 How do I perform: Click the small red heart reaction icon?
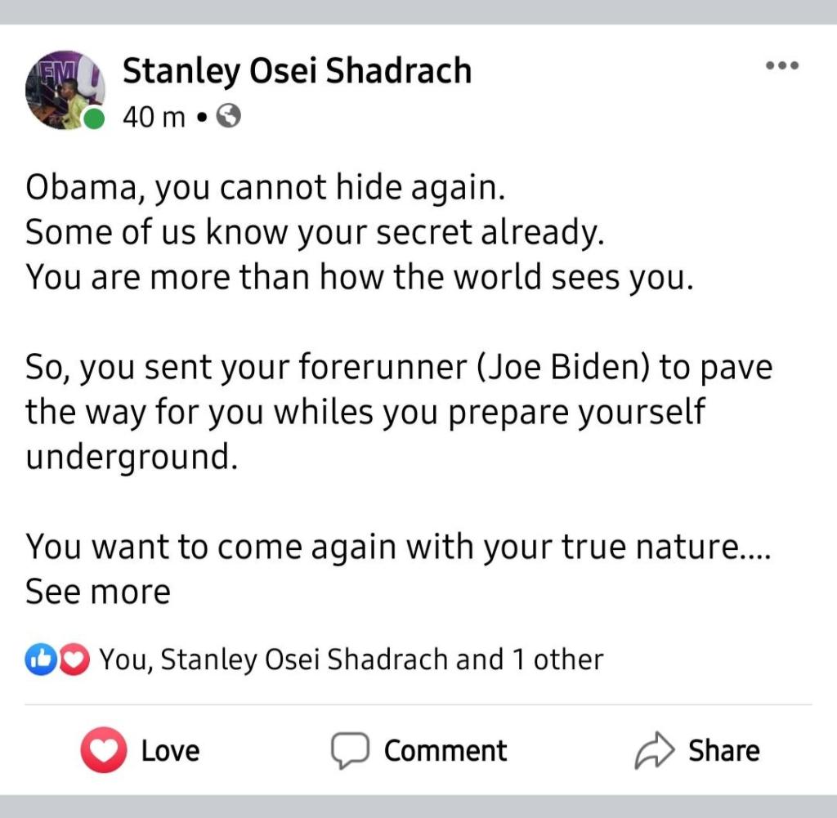(74, 659)
